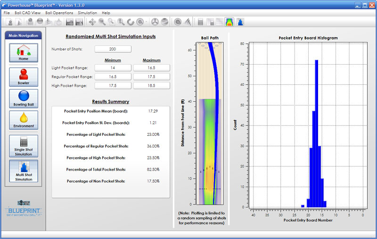Click the Results Summary heading
The image size is (377, 239).
(x=111, y=102)
